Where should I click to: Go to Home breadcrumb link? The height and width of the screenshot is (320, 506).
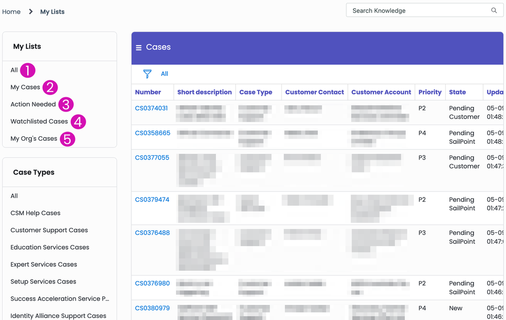coord(11,12)
